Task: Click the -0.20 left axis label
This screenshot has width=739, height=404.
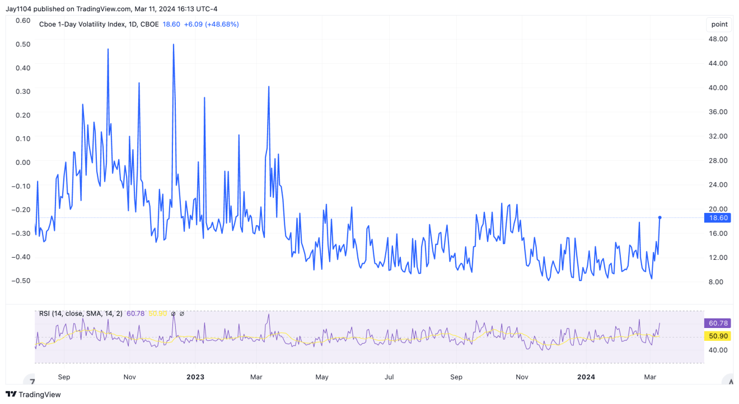Action: (x=22, y=210)
